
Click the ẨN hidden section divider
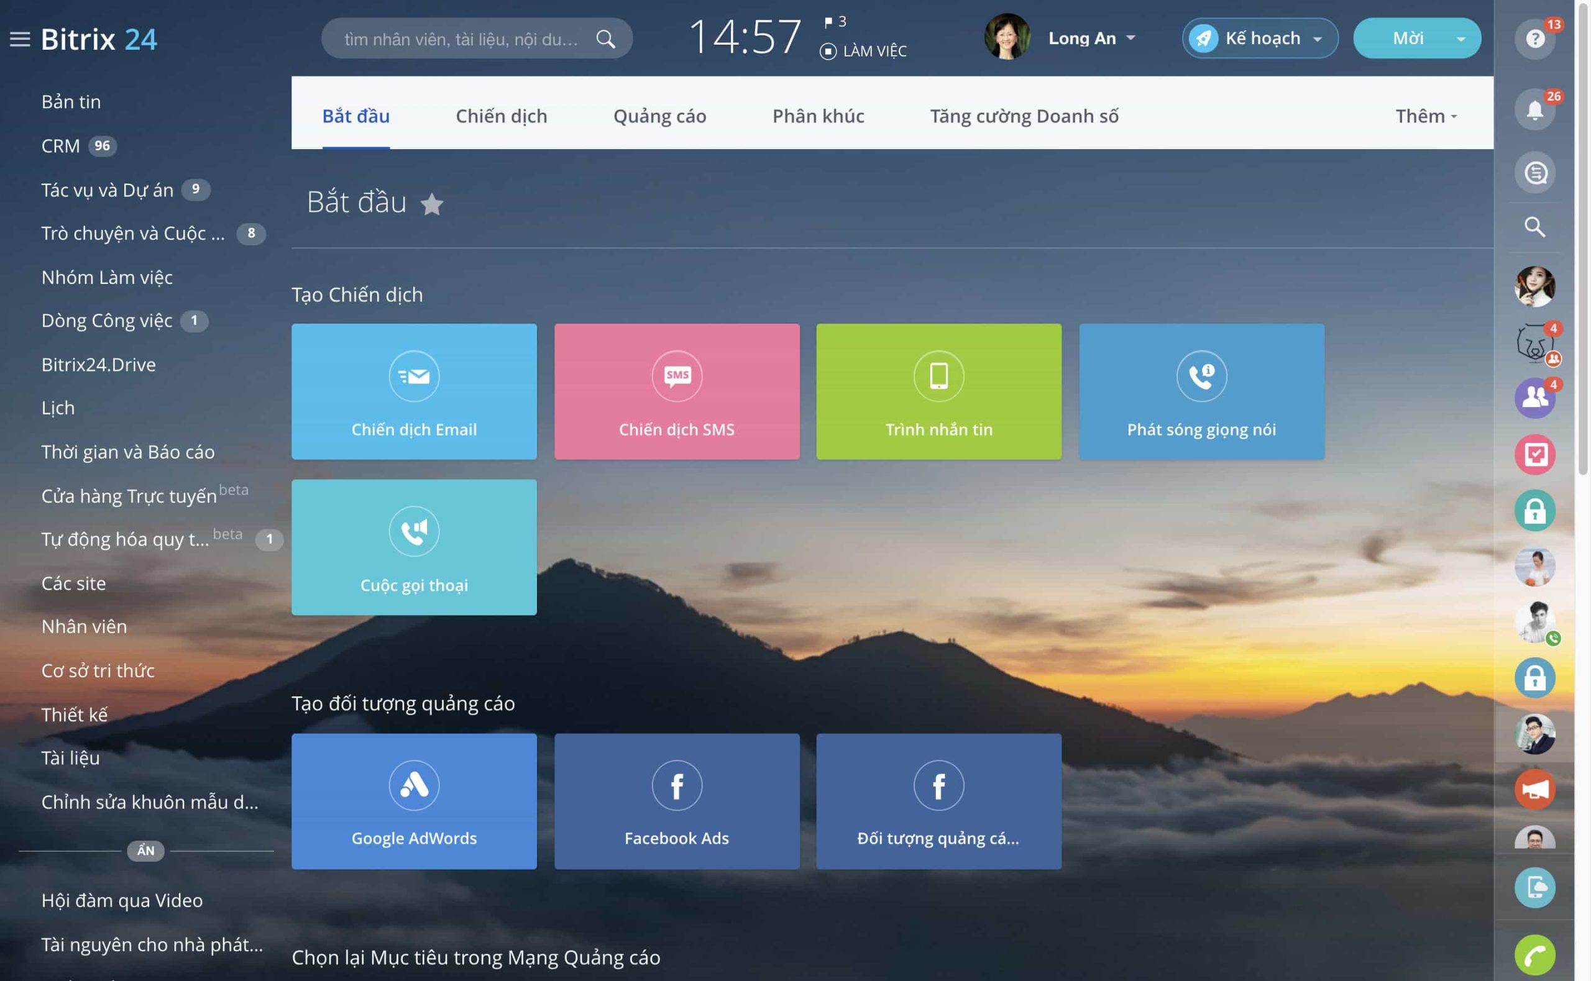click(x=145, y=851)
